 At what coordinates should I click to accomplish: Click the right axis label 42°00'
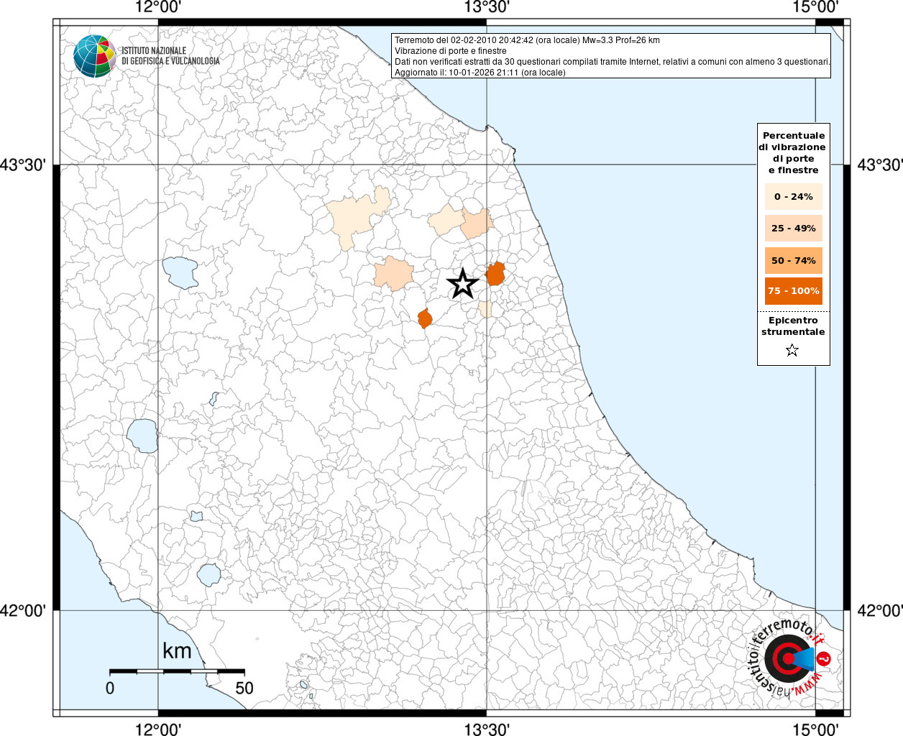880,611
